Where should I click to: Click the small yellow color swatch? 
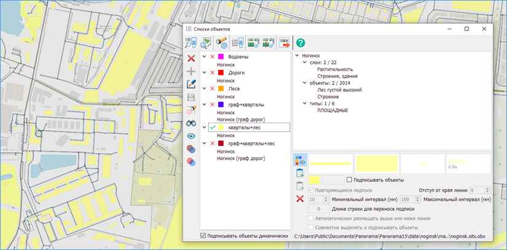(x=314, y=180)
